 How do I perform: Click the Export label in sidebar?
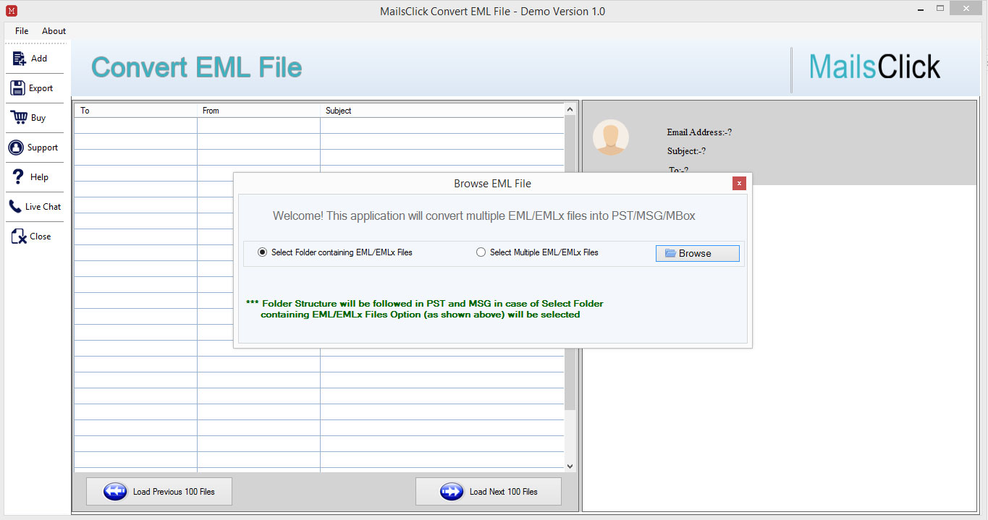click(41, 88)
